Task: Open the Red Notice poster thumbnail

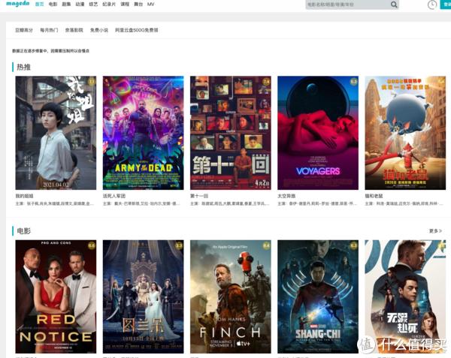Action: point(56,296)
